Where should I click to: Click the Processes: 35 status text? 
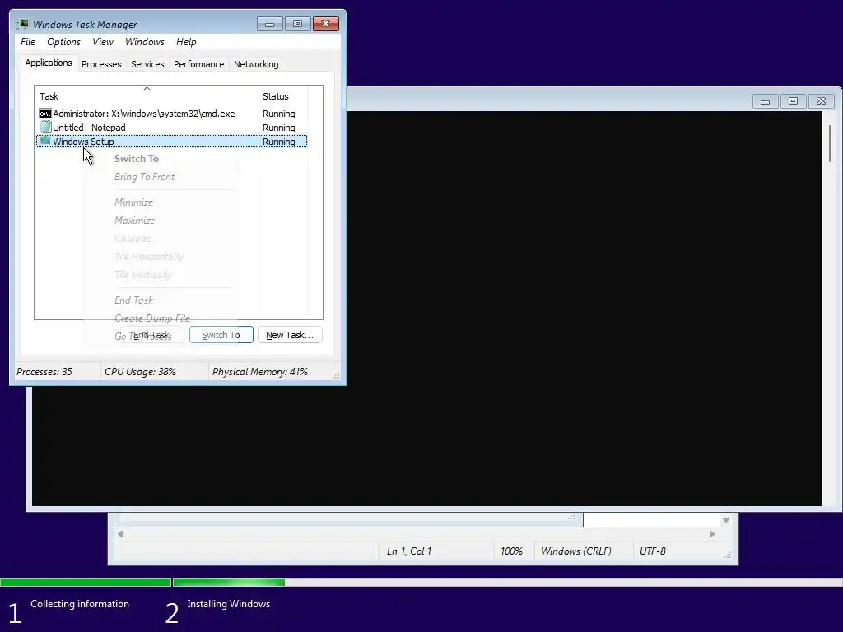click(x=44, y=372)
